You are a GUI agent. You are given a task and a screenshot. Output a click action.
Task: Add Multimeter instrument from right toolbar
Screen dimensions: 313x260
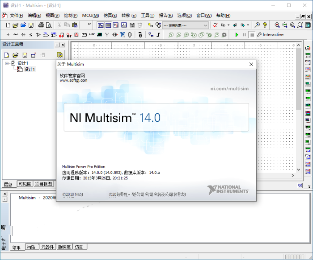[308, 48]
